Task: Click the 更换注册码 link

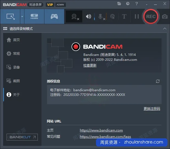Action: pyautogui.click(x=152, y=109)
